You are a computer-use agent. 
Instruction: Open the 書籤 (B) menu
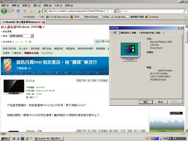click(x=48, y=6)
